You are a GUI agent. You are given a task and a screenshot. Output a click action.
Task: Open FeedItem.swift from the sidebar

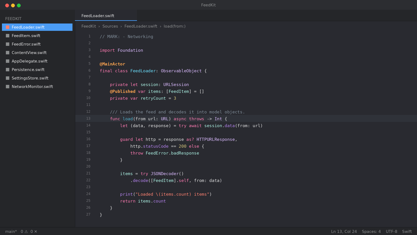click(37, 36)
